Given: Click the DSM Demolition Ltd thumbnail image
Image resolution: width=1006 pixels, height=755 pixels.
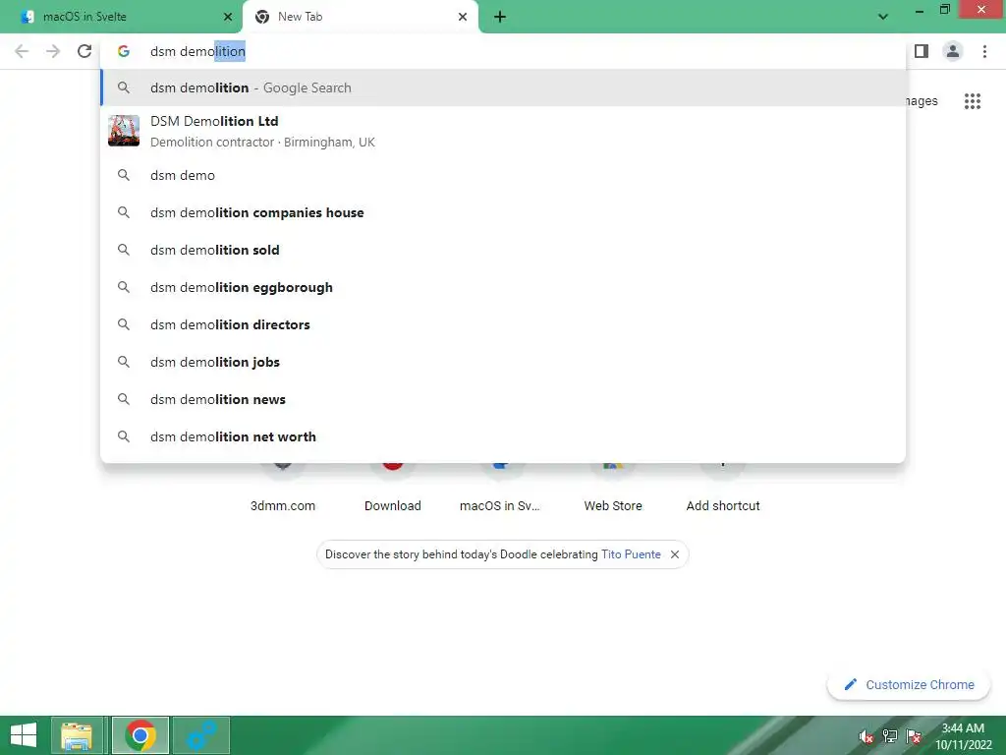Looking at the screenshot, I should [x=124, y=131].
